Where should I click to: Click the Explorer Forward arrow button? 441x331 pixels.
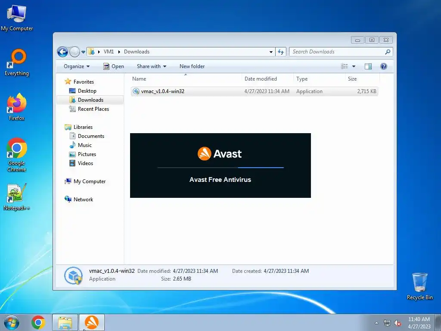point(75,52)
